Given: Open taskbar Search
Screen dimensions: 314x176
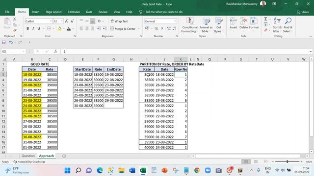Looking at the screenshot, I should [x=78, y=170].
